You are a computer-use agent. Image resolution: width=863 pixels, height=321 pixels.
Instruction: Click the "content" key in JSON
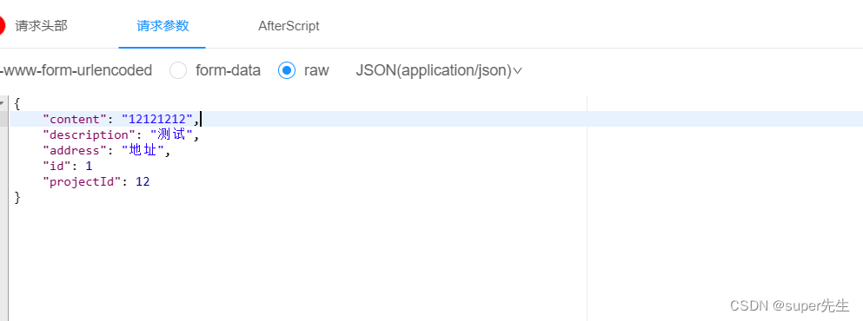click(74, 119)
